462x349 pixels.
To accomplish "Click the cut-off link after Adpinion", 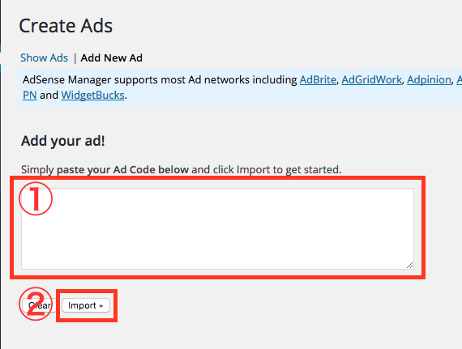I will point(460,79).
